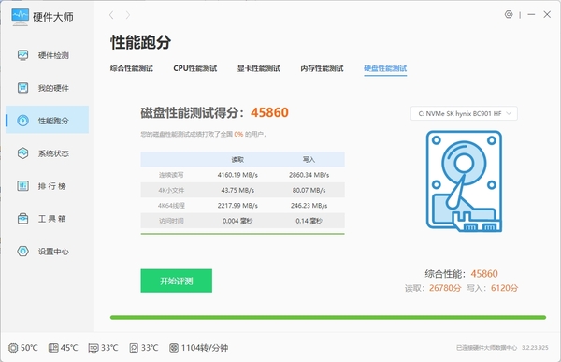The image size is (561, 362).
Task: Open 设置中心 settings page
Action: [x=47, y=252]
